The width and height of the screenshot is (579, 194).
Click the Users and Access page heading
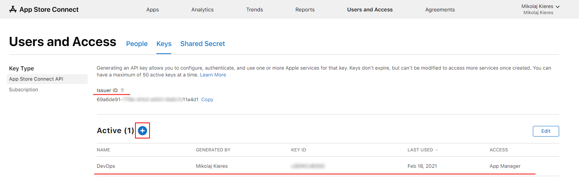63,42
